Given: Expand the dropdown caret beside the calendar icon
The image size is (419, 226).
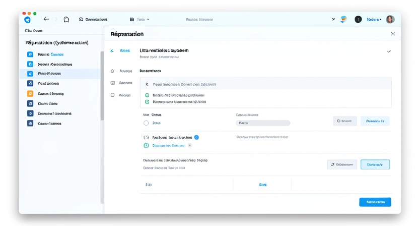Looking at the screenshot, I should point(148,19).
